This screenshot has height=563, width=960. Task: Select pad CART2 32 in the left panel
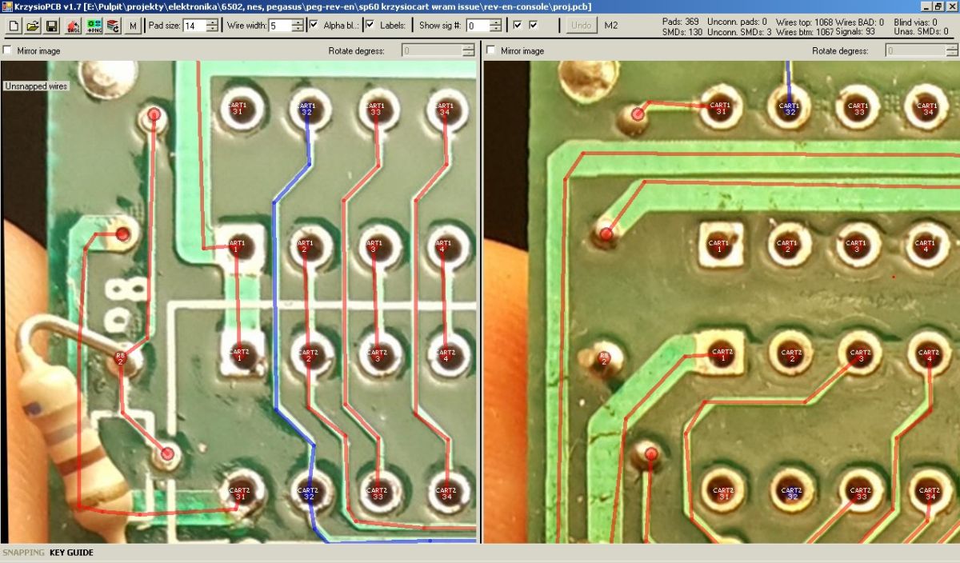pos(309,493)
